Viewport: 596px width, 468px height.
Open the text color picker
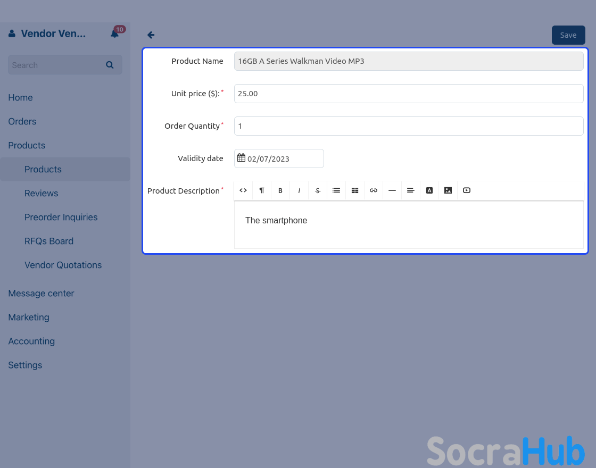429,190
